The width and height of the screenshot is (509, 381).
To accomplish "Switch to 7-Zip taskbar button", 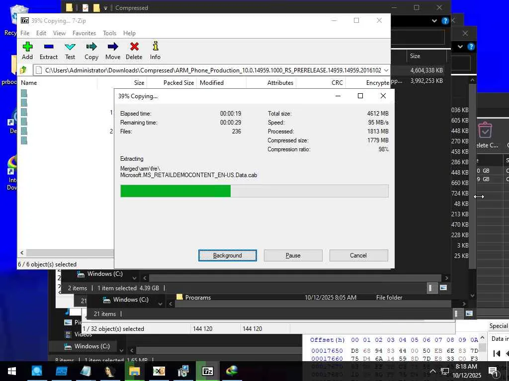I will coord(207,371).
